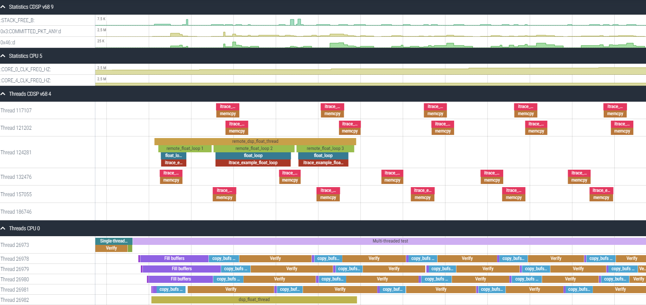Select last memcpy slice on Thread 121202
This screenshot has height=305, width=646.
point(622,131)
